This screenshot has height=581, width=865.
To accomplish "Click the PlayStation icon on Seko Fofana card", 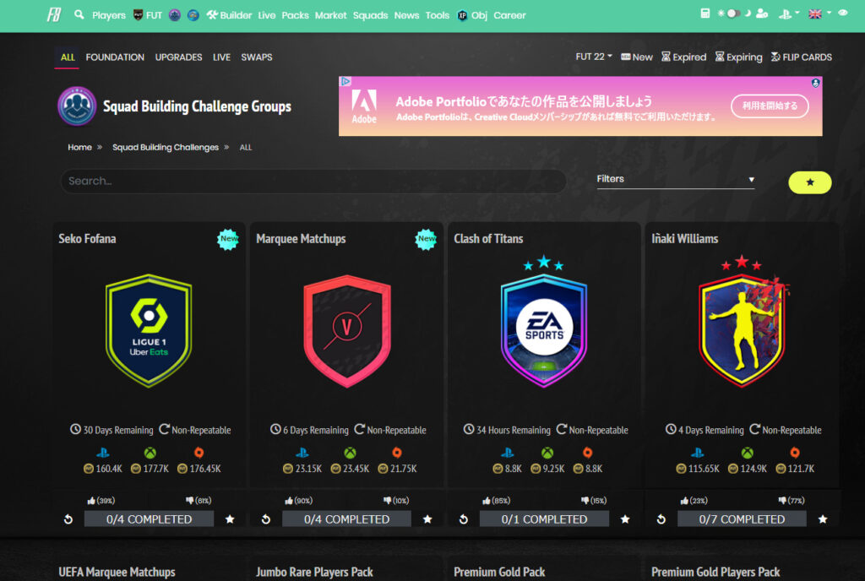I will tap(102, 453).
